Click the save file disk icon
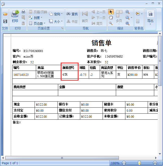Image resolution: width=163 pixels, height=166 pixels. point(5,21)
